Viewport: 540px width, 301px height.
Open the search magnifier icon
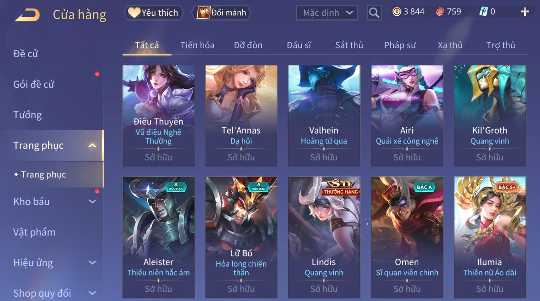374,13
